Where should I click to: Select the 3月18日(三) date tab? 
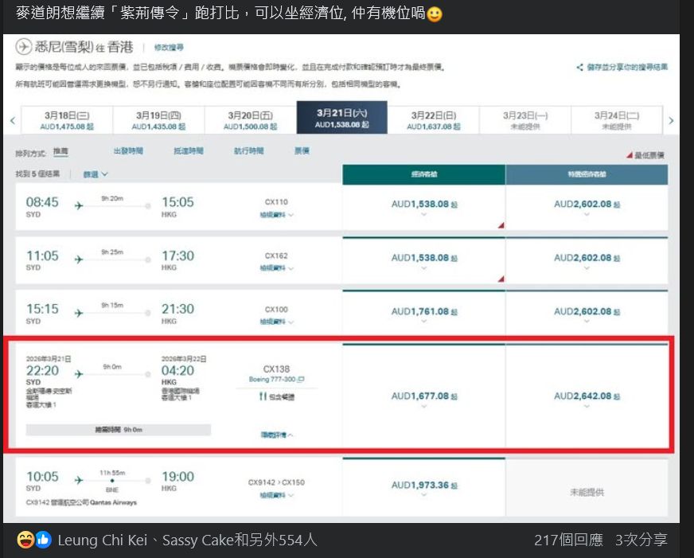coord(68,119)
